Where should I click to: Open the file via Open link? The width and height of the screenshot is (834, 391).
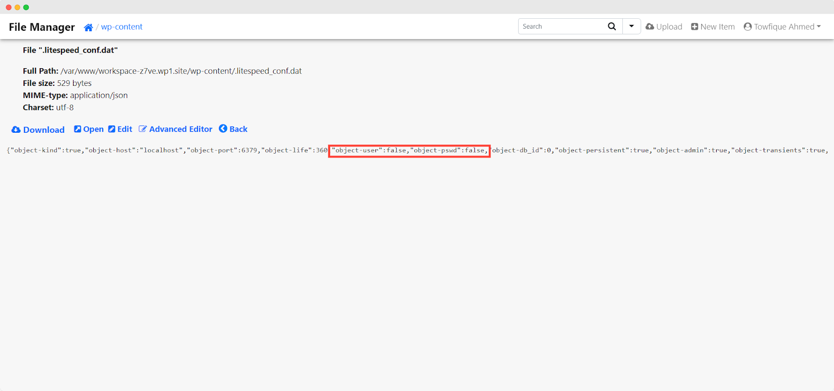[x=93, y=129]
